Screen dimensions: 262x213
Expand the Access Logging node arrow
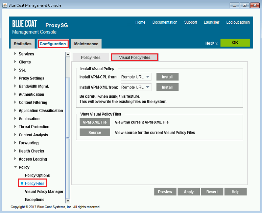pyautogui.click(x=15, y=159)
